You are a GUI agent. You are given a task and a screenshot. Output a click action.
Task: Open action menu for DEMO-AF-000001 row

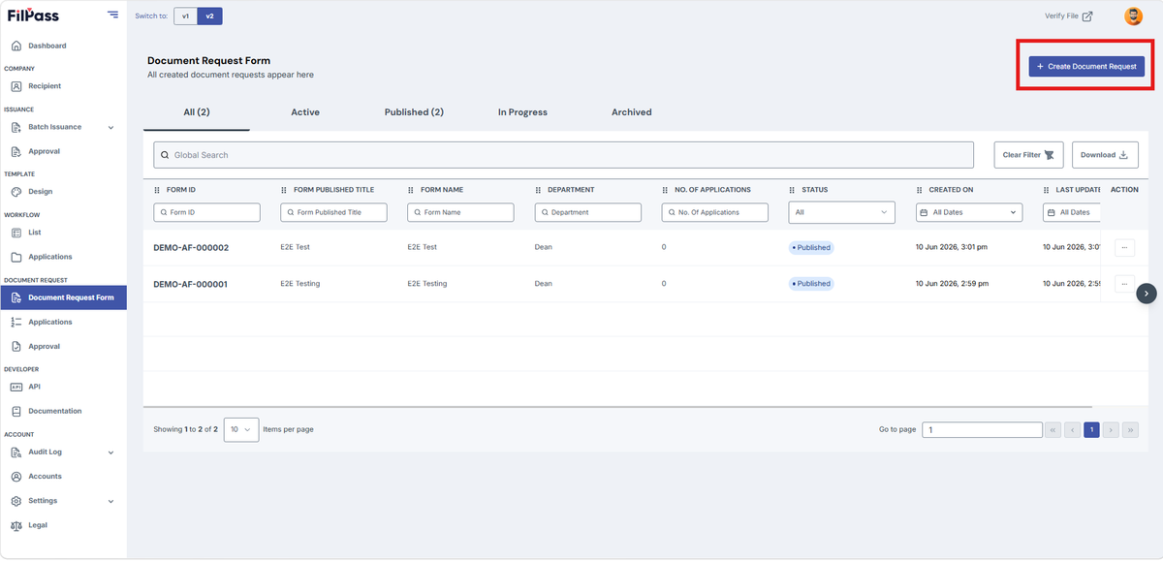click(1124, 283)
